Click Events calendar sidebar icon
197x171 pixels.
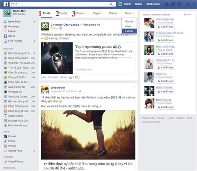(x=5, y=31)
